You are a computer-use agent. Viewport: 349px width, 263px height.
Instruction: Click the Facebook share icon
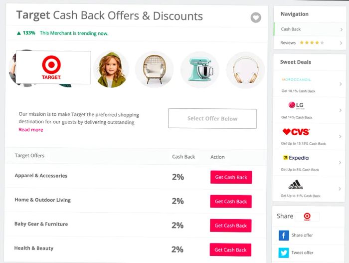pyautogui.click(x=284, y=236)
